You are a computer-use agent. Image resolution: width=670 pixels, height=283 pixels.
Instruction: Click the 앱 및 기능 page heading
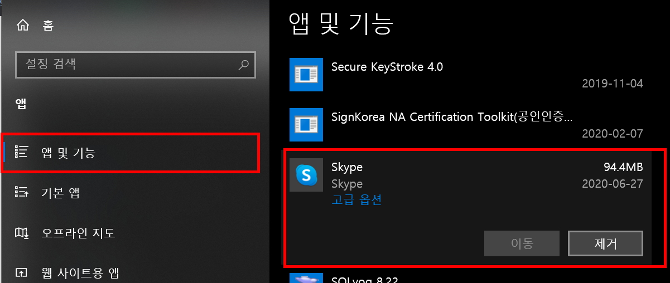342,23
